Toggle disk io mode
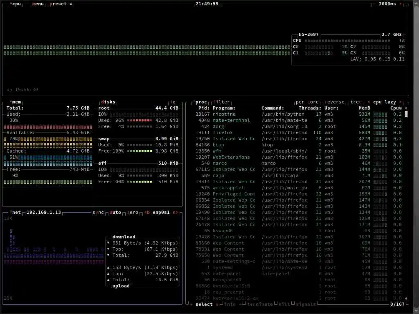Image resolution: width=419 pixels, height=314 pixels. (x=173, y=102)
